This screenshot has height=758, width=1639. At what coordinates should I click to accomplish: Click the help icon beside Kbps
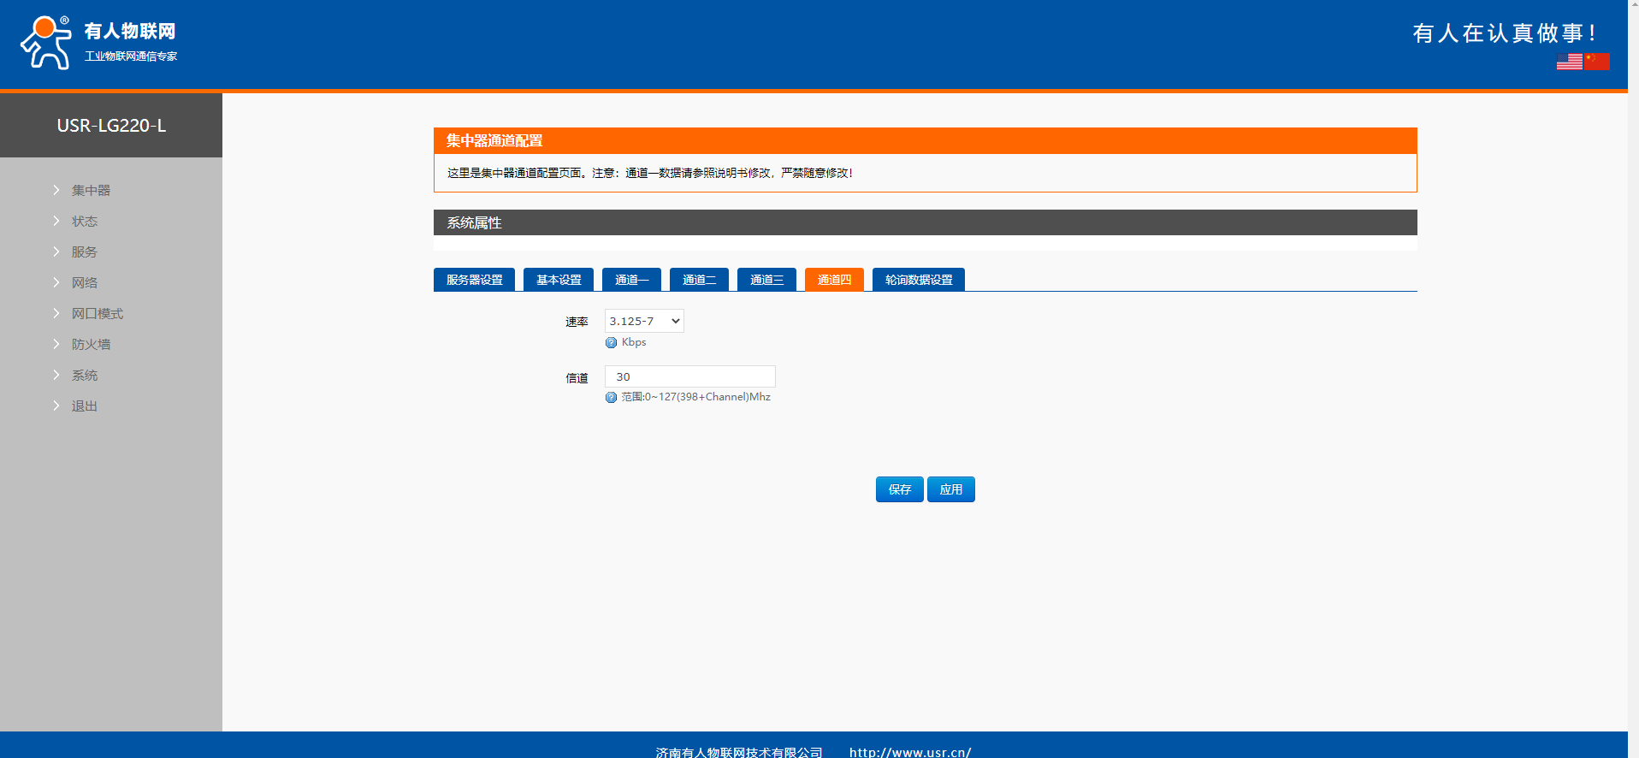pyautogui.click(x=611, y=343)
